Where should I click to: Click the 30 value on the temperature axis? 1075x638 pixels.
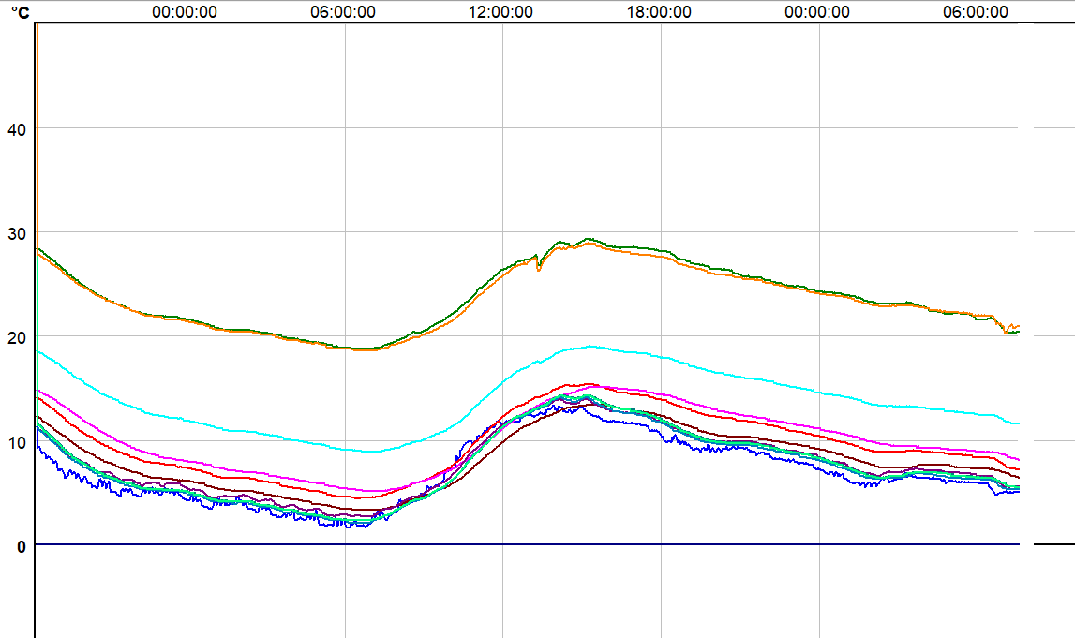click(18, 232)
